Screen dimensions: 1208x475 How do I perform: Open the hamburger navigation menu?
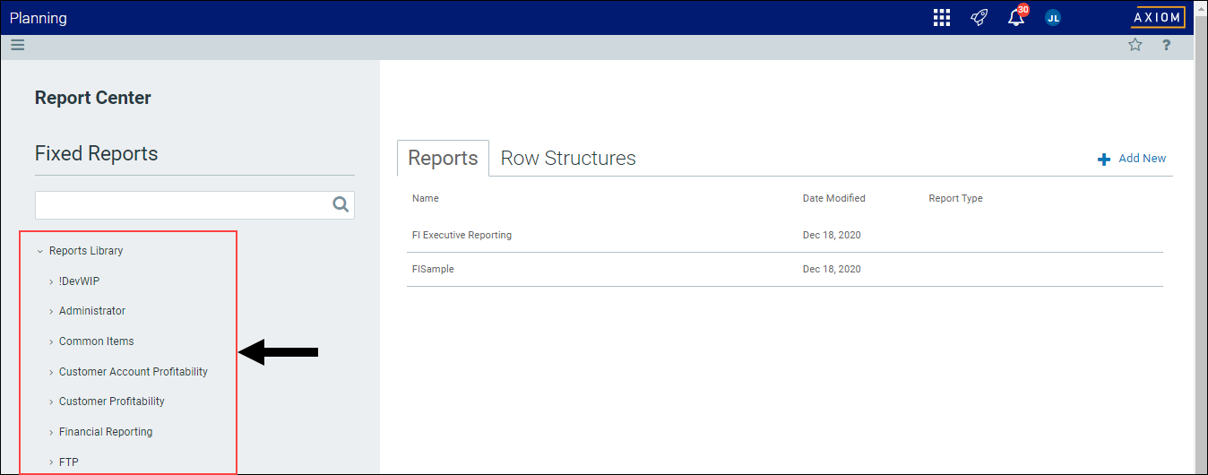click(x=18, y=45)
